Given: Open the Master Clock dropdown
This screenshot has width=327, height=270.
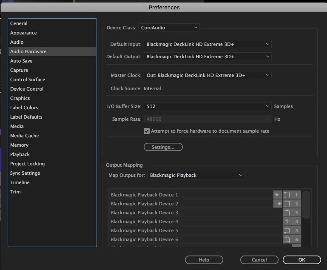Looking at the screenshot, I should click(208, 75).
